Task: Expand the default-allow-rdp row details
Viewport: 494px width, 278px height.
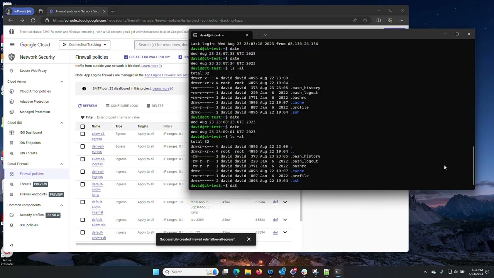Action: click(x=285, y=220)
